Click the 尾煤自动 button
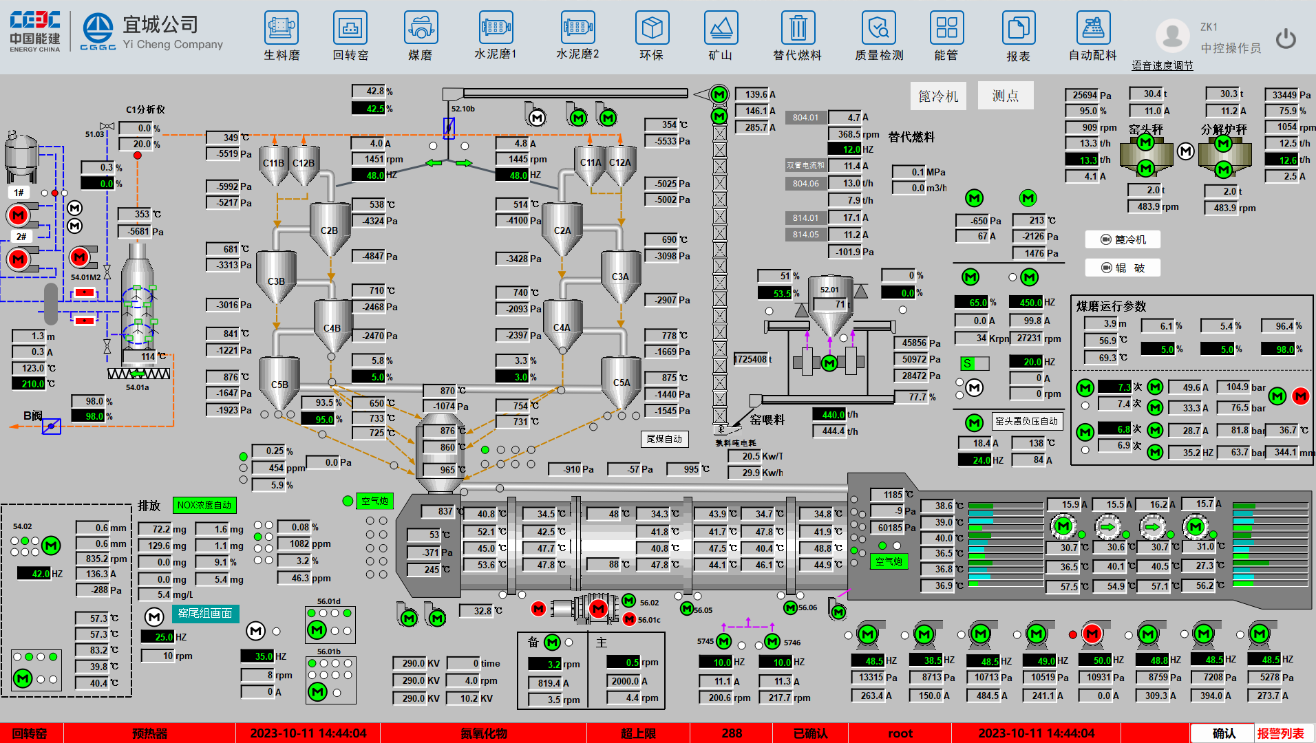This screenshot has height=743, width=1316. coord(664,439)
